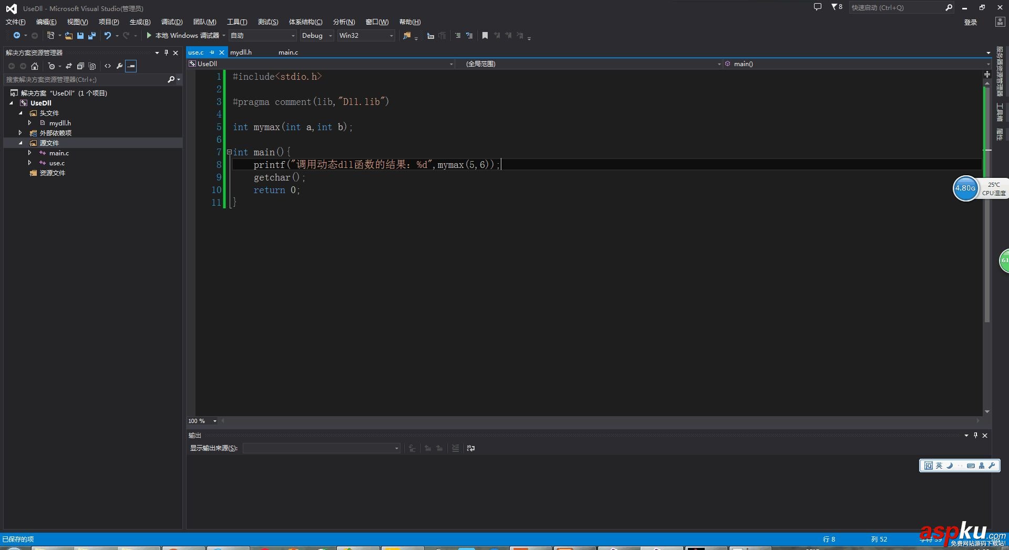1009x550 pixels.
Task: Open a file using the Open File icon
Action: coord(69,35)
